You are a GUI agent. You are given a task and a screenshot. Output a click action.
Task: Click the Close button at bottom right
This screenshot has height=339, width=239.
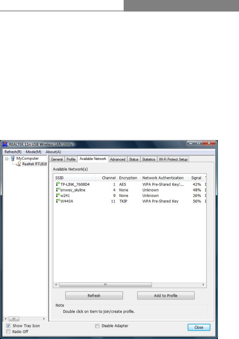(x=199, y=327)
